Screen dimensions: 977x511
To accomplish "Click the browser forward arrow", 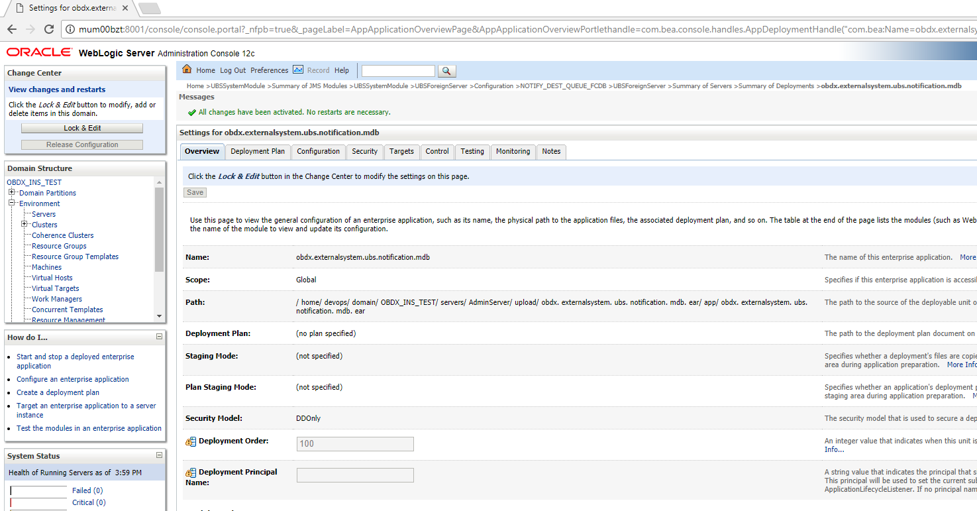I will pos(30,29).
